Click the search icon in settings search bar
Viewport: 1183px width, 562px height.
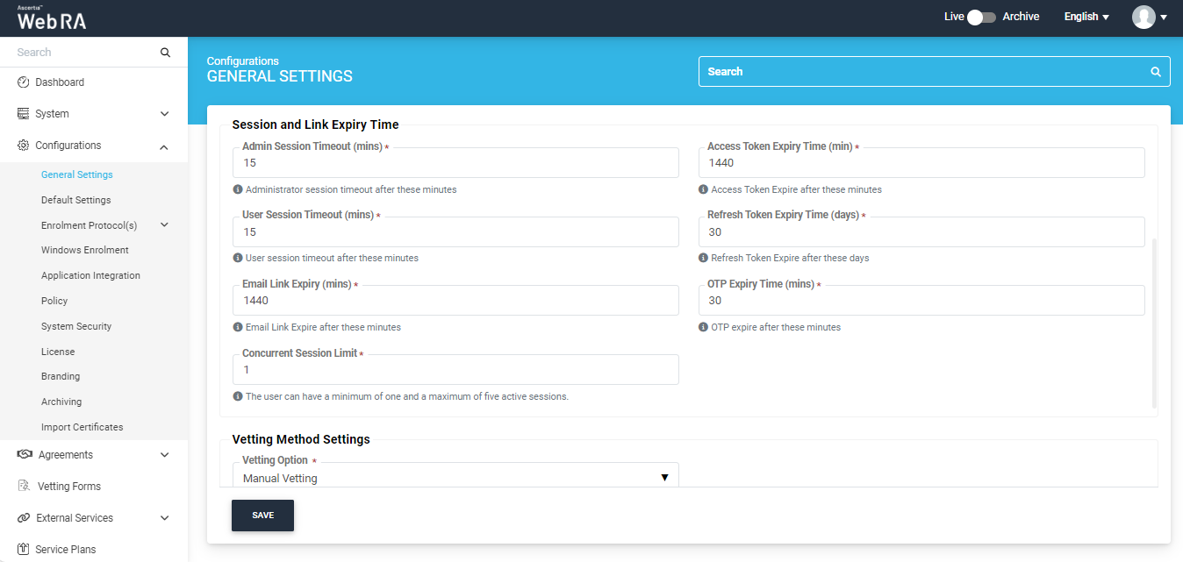point(1156,72)
